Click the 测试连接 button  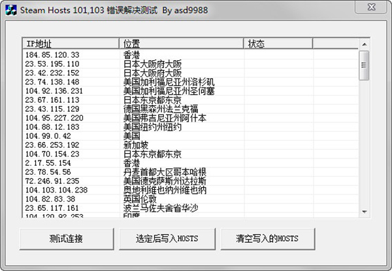67,239
